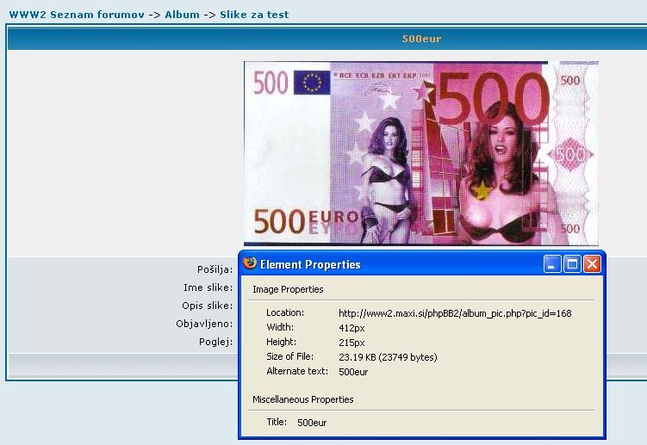
Task: Click the Firefox icon in Element Properties title bar
Action: [x=250, y=263]
